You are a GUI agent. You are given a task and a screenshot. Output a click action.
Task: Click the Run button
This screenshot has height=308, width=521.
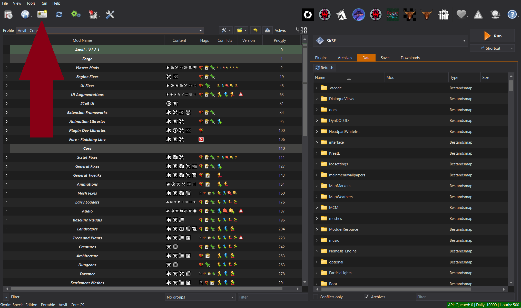(x=492, y=36)
